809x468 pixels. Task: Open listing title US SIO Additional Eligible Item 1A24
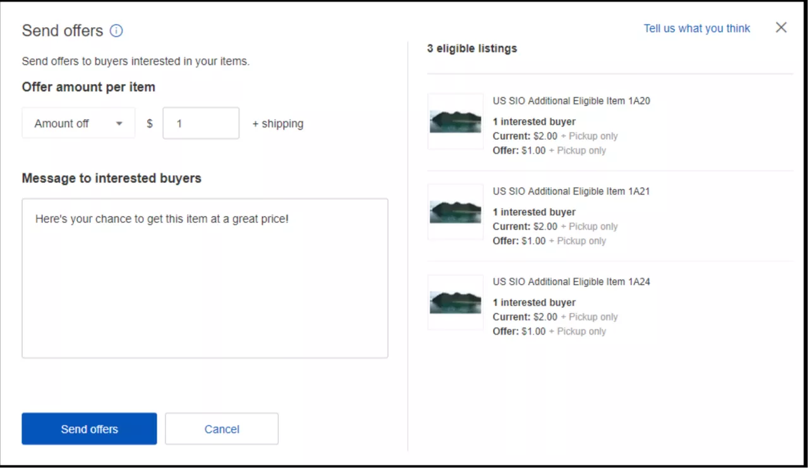[x=571, y=282]
